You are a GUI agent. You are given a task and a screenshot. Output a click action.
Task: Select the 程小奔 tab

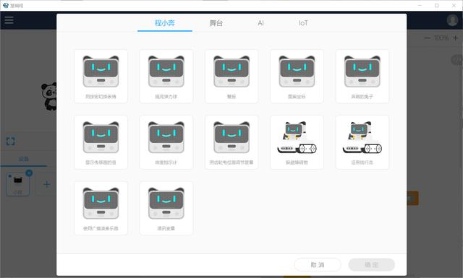point(165,23)
